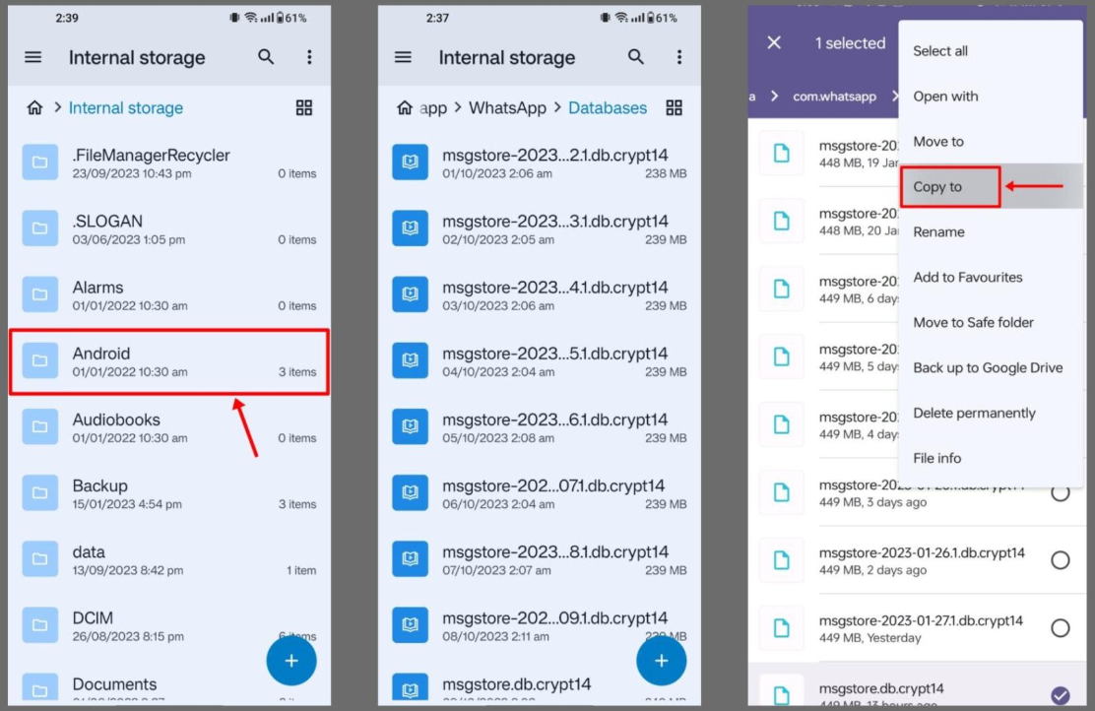Choose Copy to from context menu
Screen dimensions: 1095x711
(991, 186)
